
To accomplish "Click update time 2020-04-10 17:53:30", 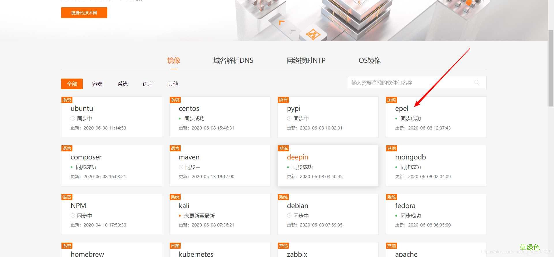I will coord(105,225).
